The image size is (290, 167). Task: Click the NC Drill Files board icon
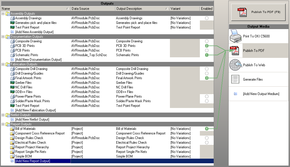coord(12,87)
